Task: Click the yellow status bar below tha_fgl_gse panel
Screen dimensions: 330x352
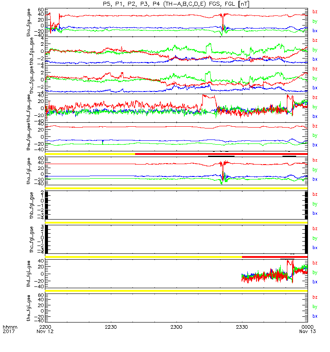Action: [176, 188]
